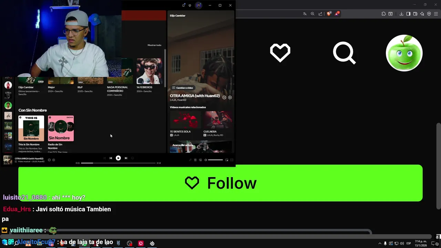Click now playing album art in bottom bar
Viewport: 441px width, 248px height.
click(8, 160)
